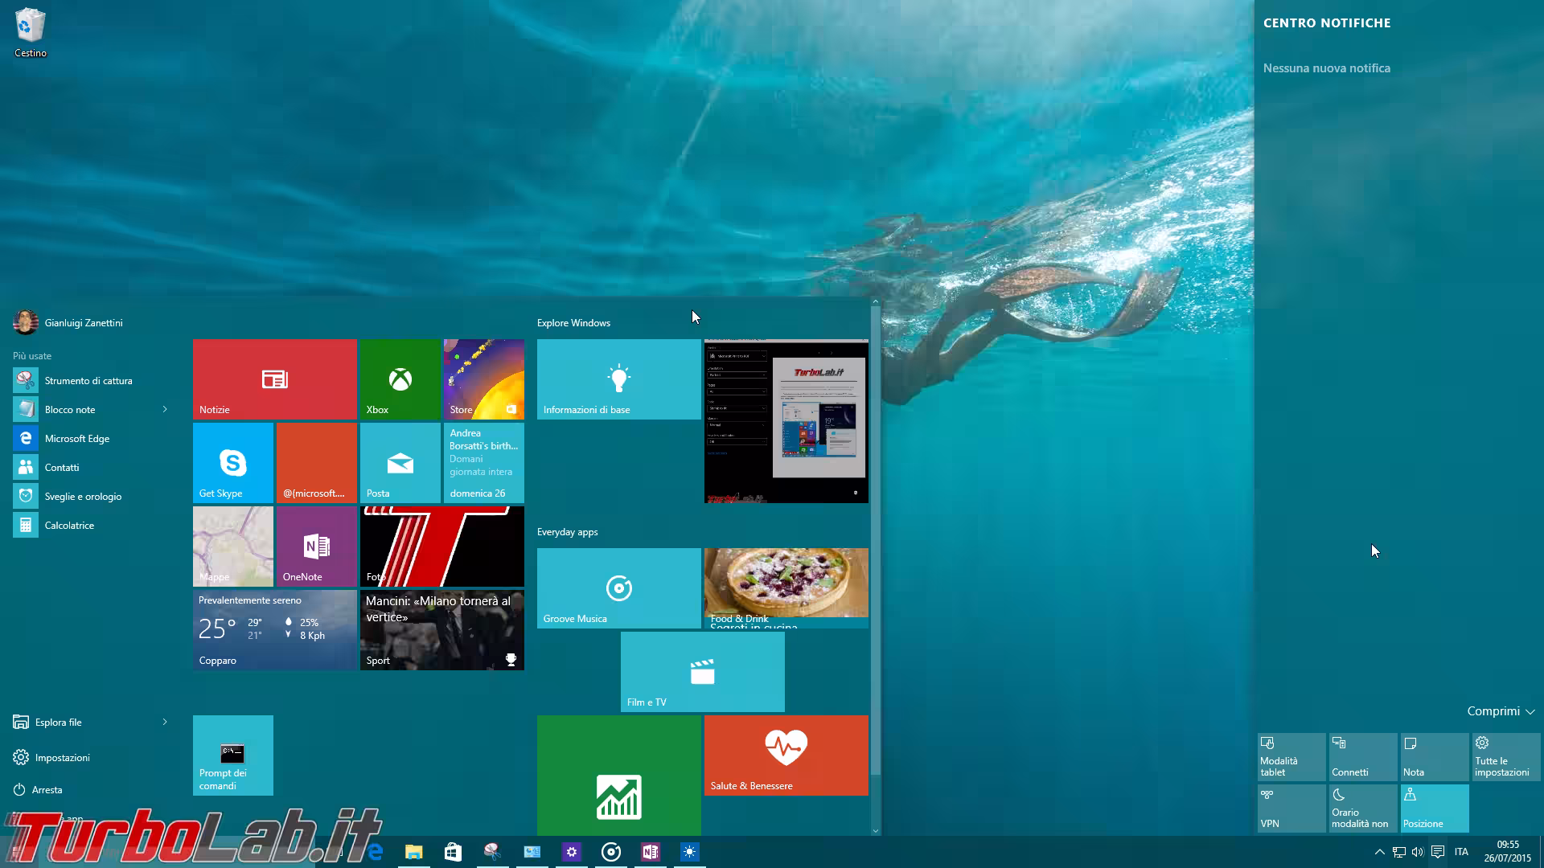The height and width of the screenshot is (868, 1544).
Task: Select the Contatti icon in the sidebar
Action: coord(25,467)
